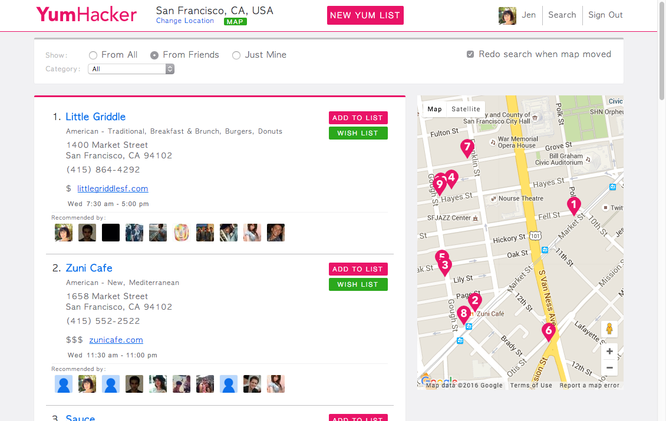Click address 1400 Market Street

click(x=107, y=145)
